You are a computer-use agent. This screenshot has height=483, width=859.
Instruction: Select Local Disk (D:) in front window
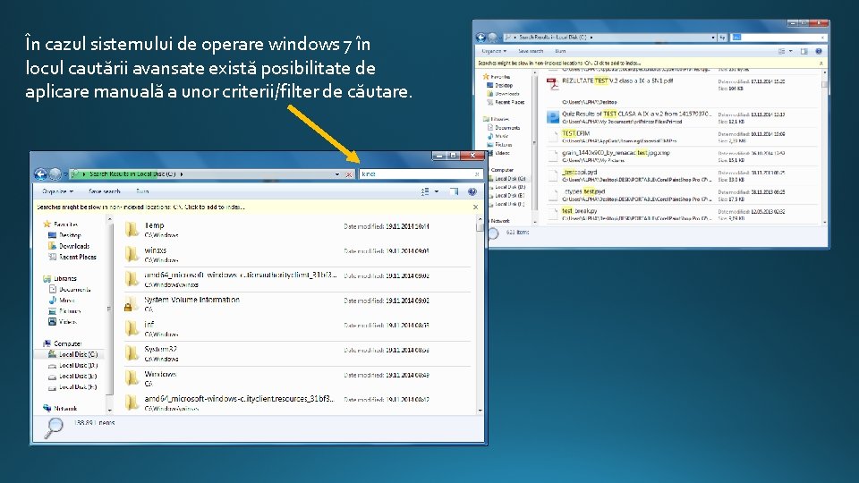click(78, 365)
